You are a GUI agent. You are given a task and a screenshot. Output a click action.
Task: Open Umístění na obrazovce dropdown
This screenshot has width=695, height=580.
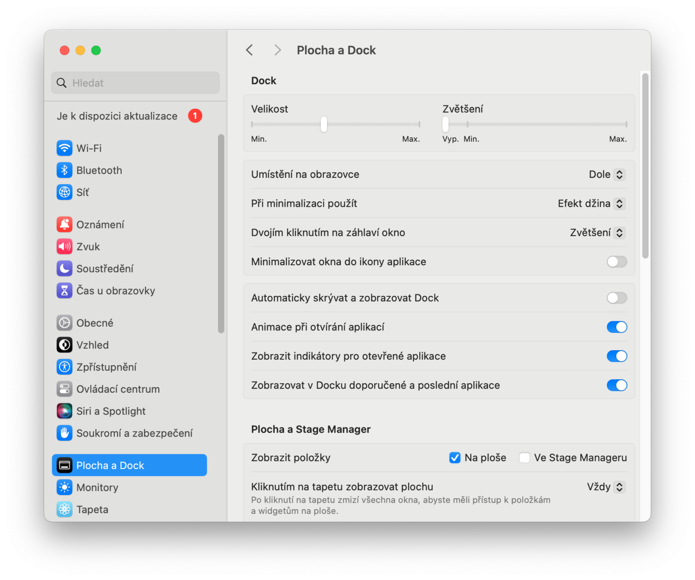pos(607,175)
